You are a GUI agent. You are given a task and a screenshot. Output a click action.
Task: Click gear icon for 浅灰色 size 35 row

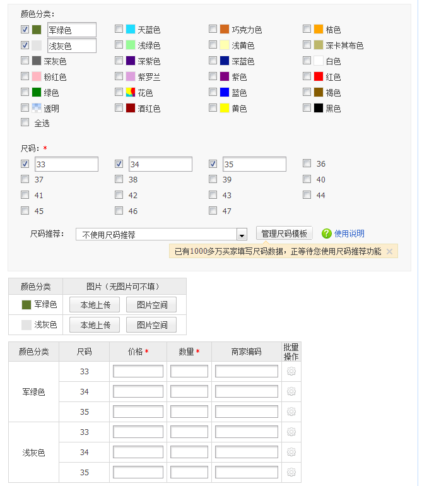291,472
